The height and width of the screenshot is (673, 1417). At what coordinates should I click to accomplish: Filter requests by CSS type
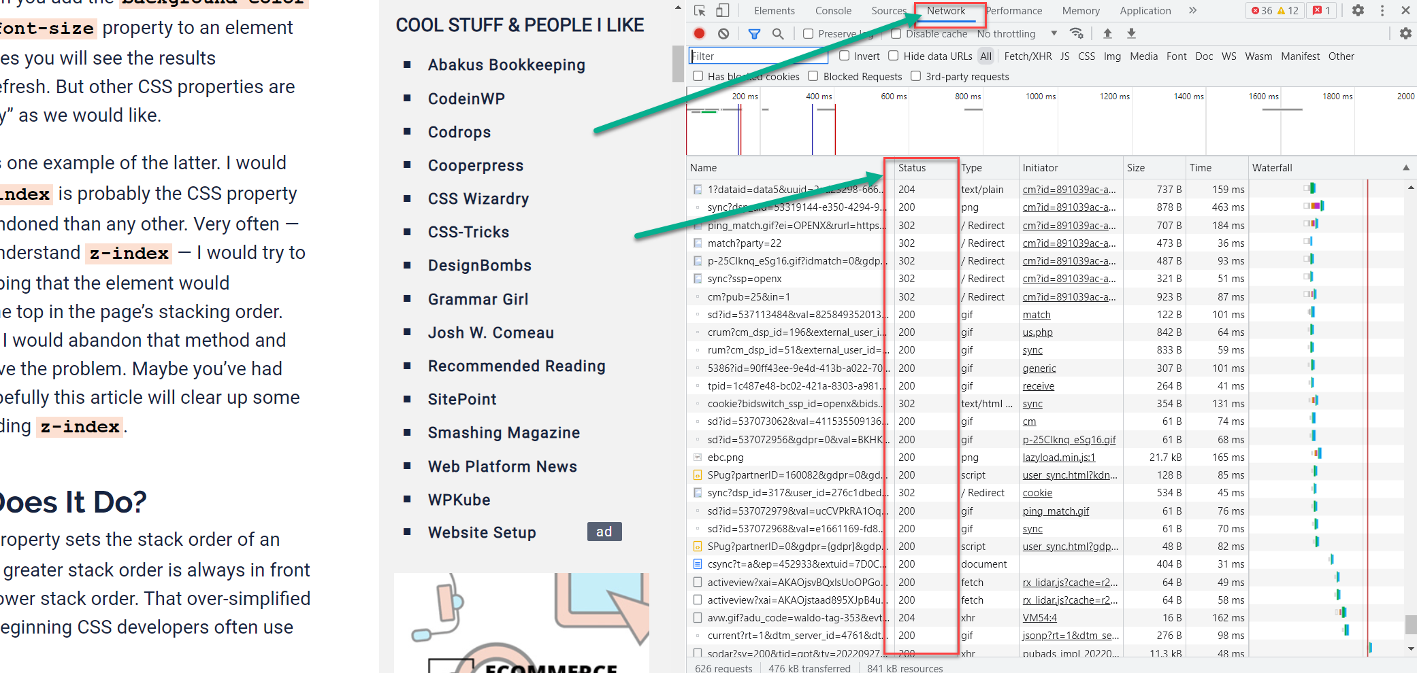[x=1087, y=56]
